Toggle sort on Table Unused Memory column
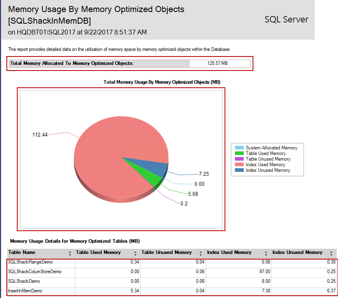This screenshot has height=298, width=338. (x=201, y=253)
